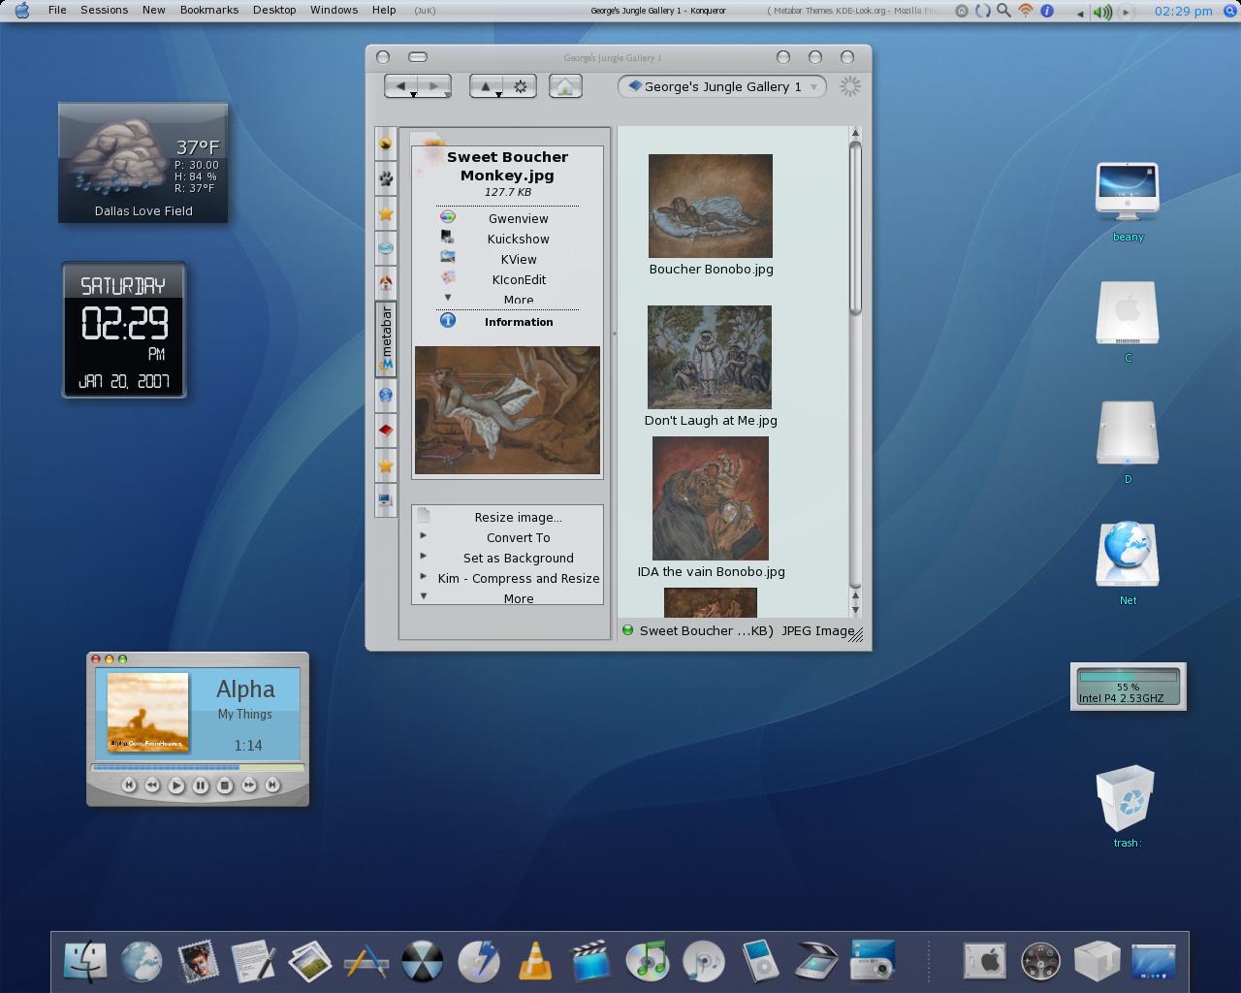Skip to the next track in music player

point(272,785)
